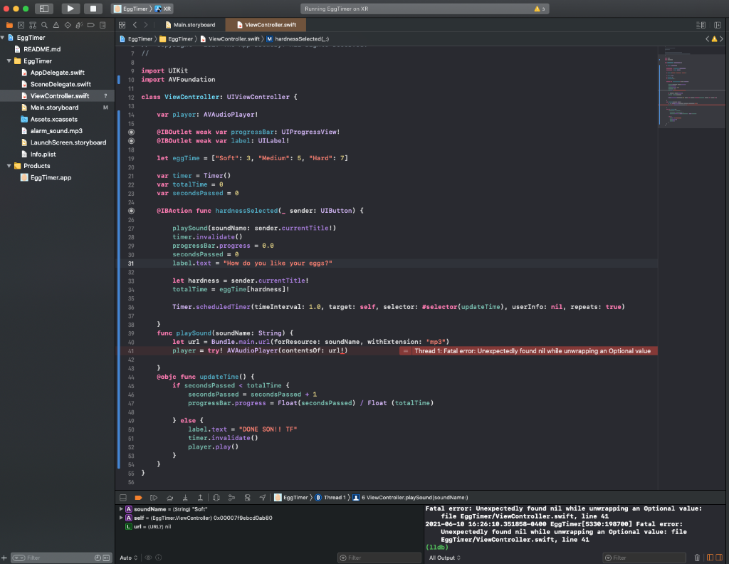
Task: Toggle Quick Look eye icon
Action: (x=148, y=558)
